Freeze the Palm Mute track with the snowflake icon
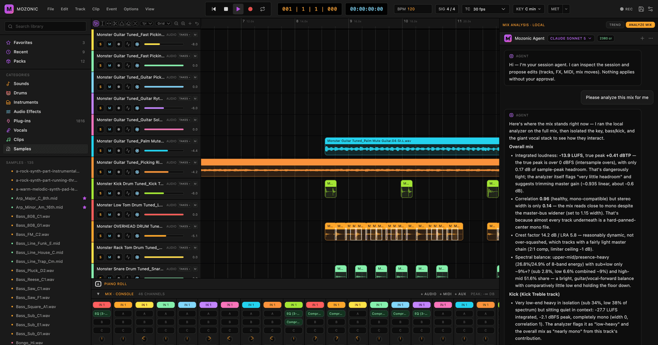The image size is (658, 345). (x=137, y=151)
